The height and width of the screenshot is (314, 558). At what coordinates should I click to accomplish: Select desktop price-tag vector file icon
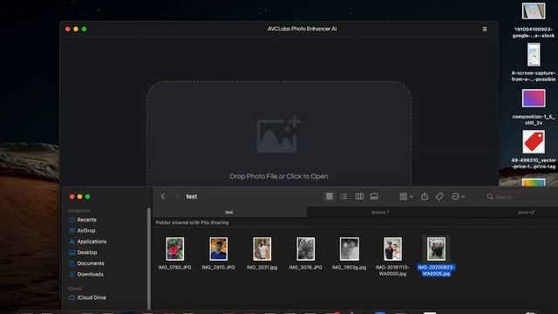534,141
